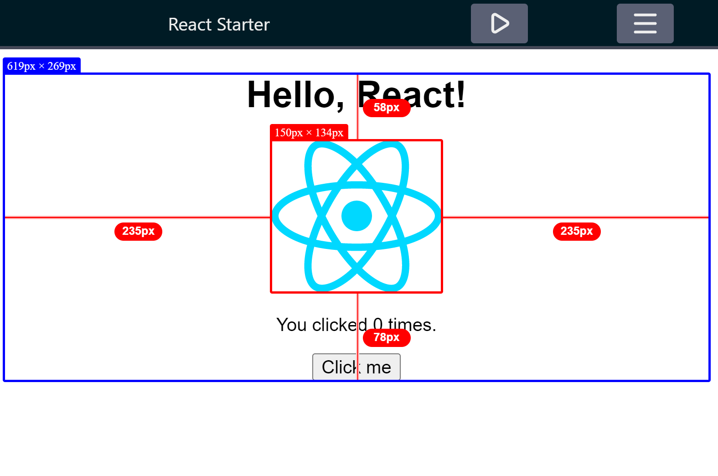Viewport: 718px width, 476px height.
Task: Click the "You clicked 0 times." text
Action: pyautogui.click(x=319, y=325)
